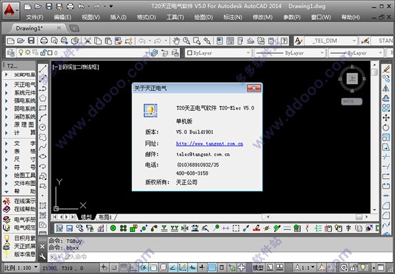Viewport: 395px width, 274px height.
Task: Click the Text Style icon beside _TEL_DIM
Action: [298, 41]
